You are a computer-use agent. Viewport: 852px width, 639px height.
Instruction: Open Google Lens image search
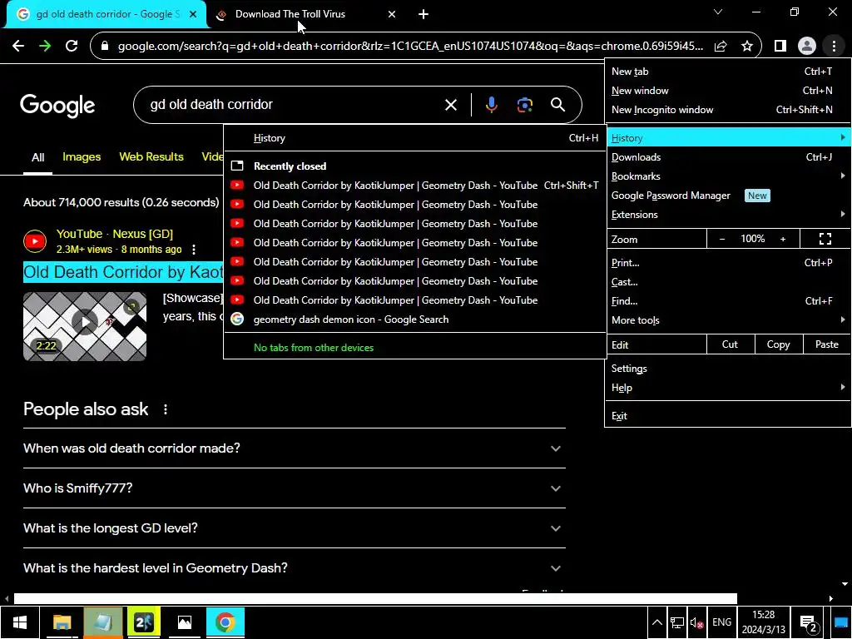(525, 105)
